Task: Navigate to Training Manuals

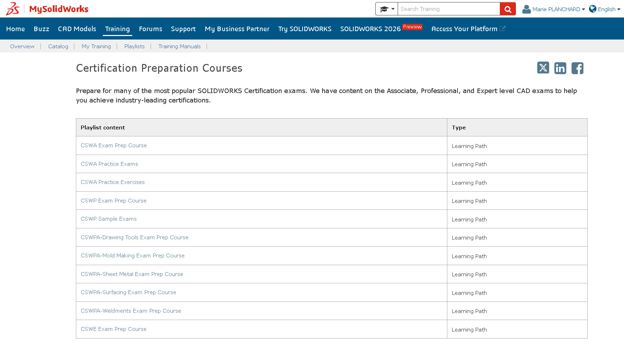Action: (x=179, y=46)
